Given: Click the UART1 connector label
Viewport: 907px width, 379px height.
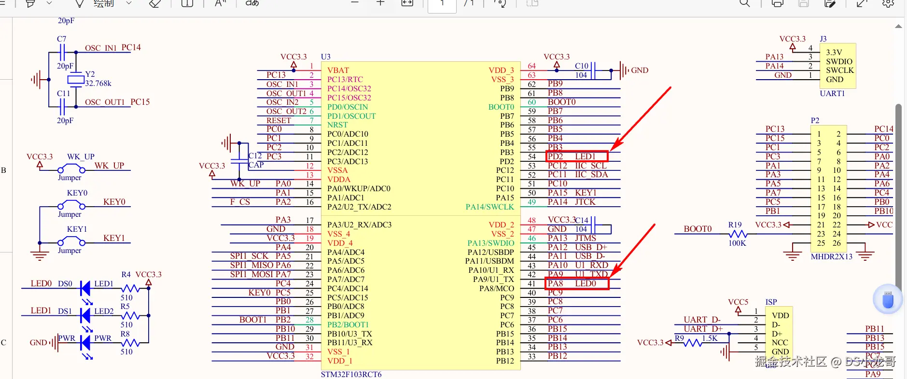Looking at the screenshot, I should (x=832, y=93).
